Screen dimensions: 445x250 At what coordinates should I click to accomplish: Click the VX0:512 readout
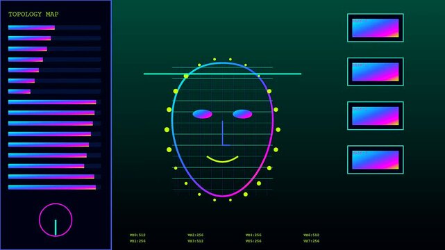(x=137, y=235)
